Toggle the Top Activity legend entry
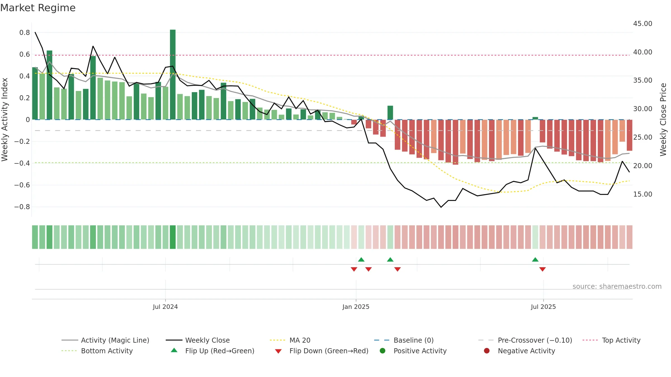 pos(611,340)
